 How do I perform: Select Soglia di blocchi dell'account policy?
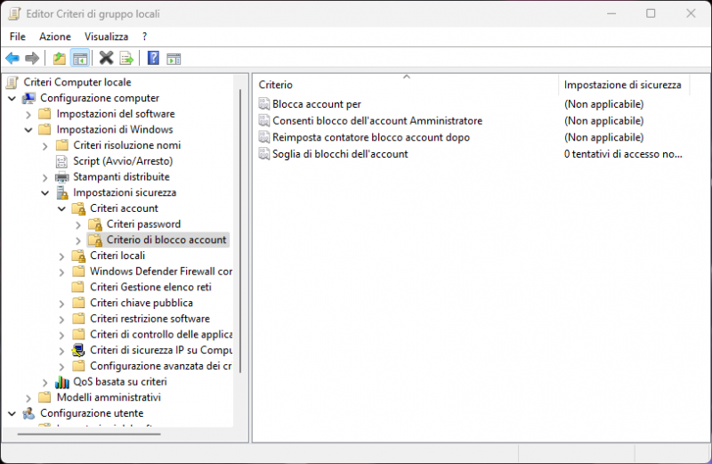pos(340,153)
